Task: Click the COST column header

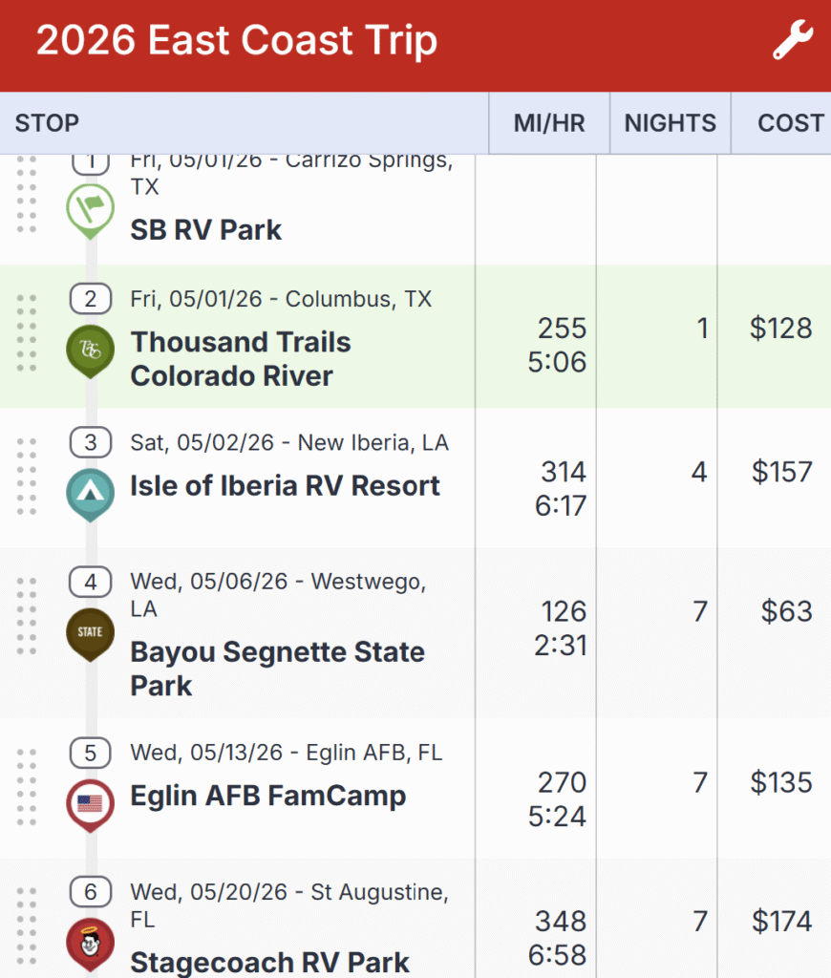Action: [790, 123]
